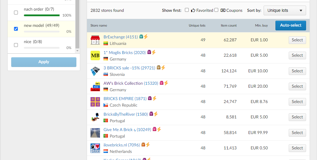Screen dimensions: 317x160
Task: Click the BricksByTheRiver store logo
Action: 95,117
